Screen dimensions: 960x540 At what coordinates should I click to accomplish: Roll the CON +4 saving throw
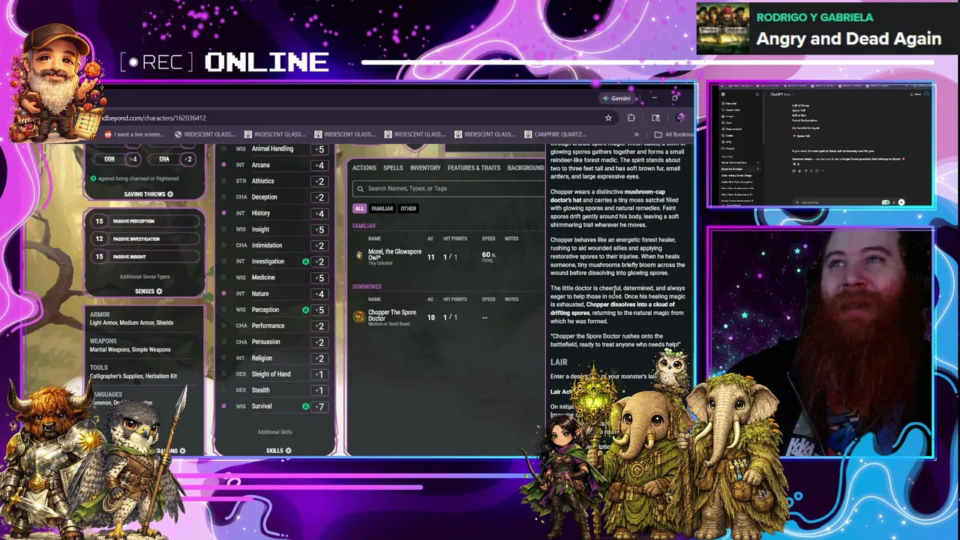[x=133, y=159]
